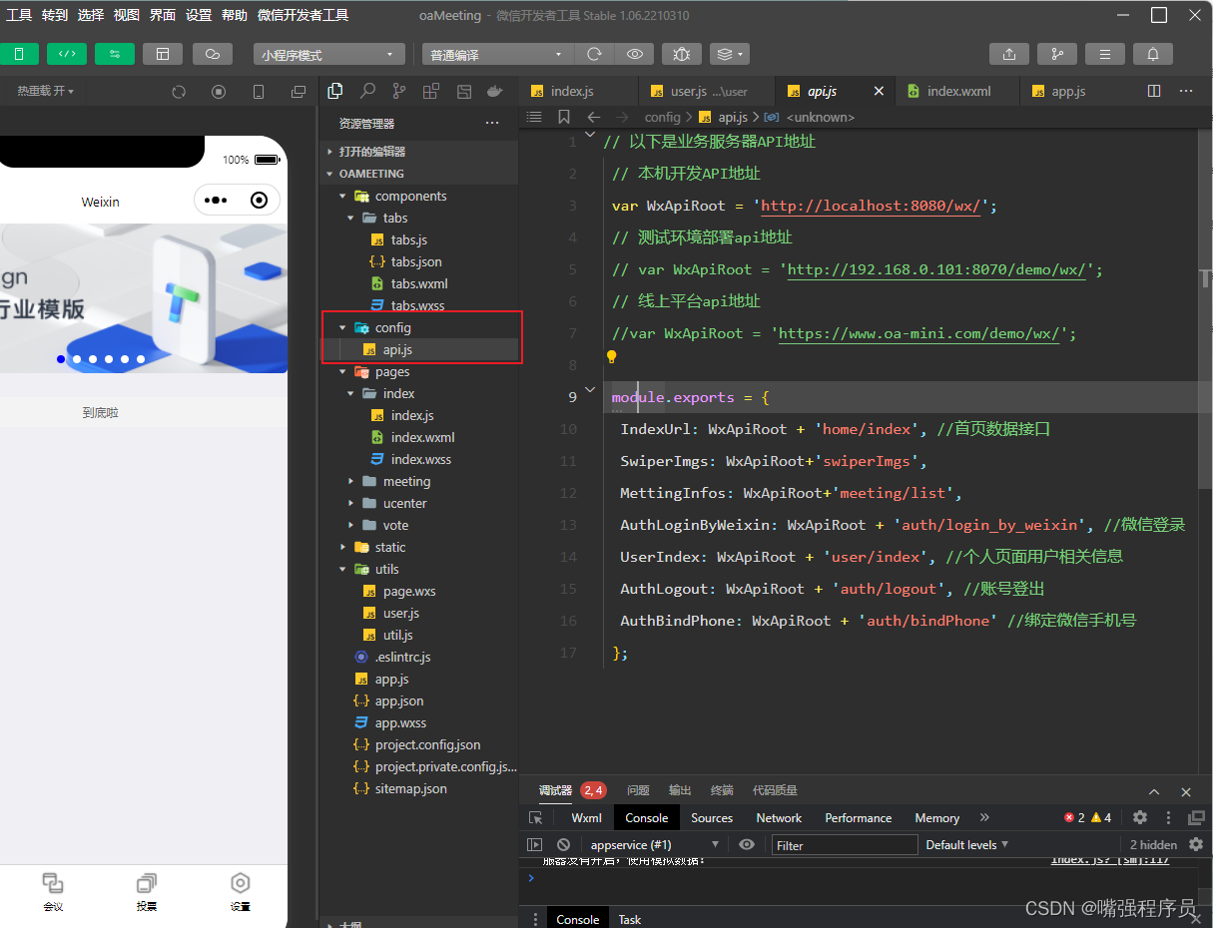Open tabs.wxml in the file tree
This screenshot has width=1213, height=928.
click(x=418, y=283)
